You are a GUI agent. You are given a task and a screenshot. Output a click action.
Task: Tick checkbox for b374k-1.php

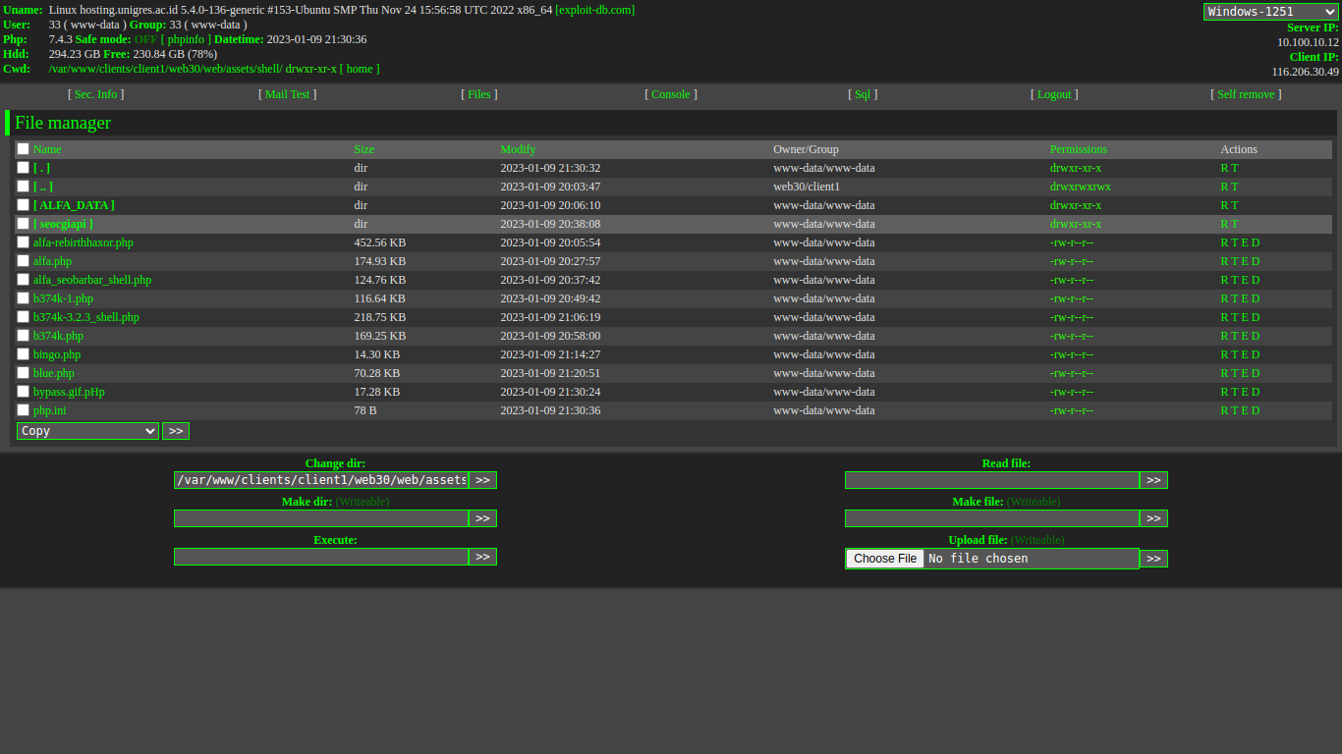click(x=23, y=298)
